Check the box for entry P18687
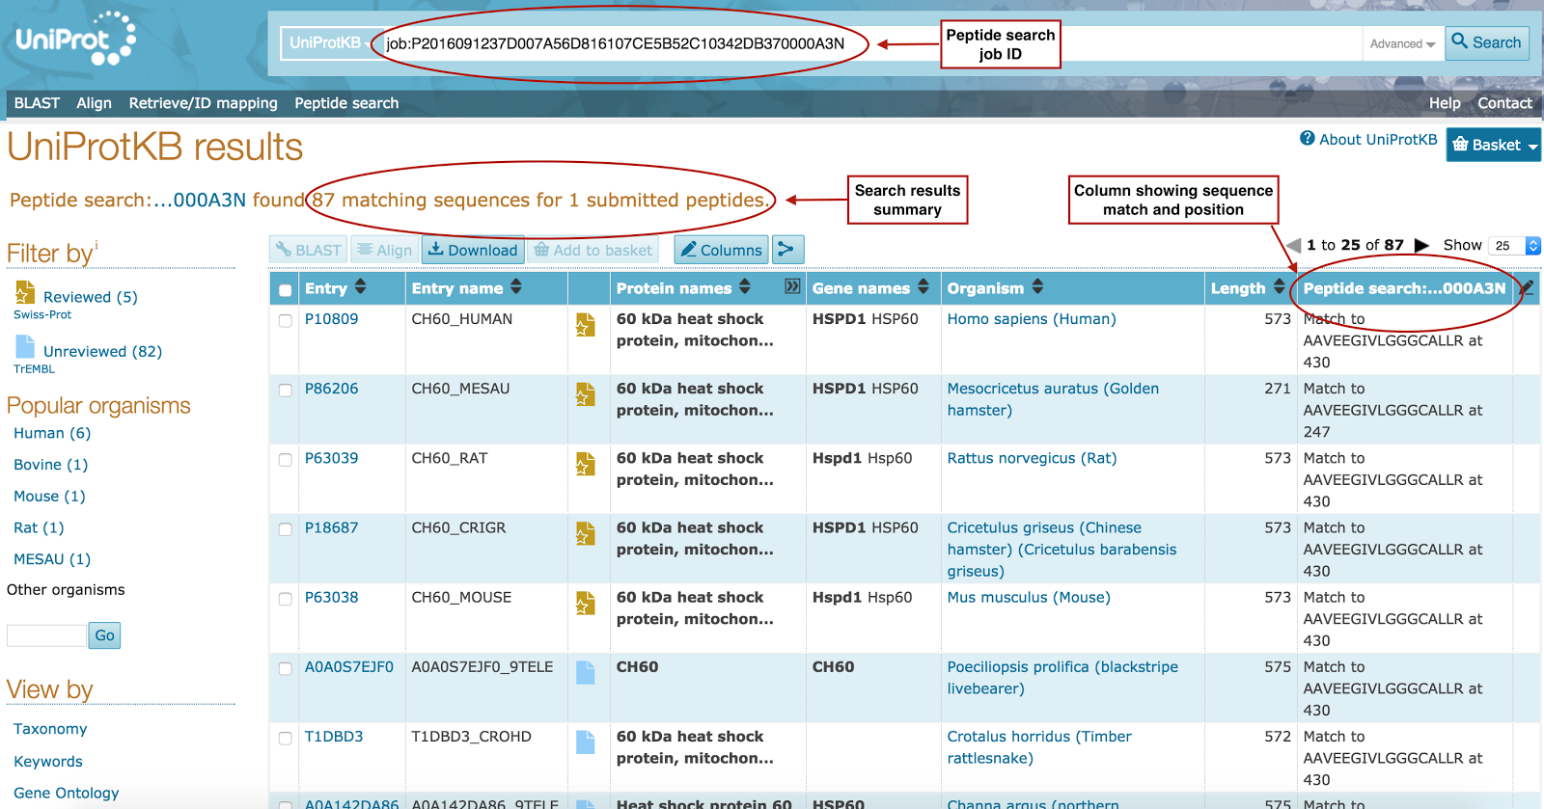 coord(286,529)
